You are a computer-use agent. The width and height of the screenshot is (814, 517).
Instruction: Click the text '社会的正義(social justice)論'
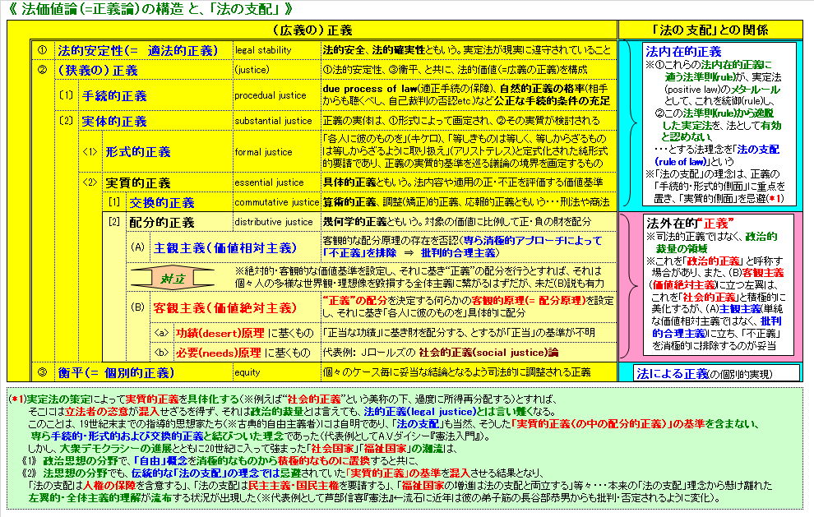(488, 353)
